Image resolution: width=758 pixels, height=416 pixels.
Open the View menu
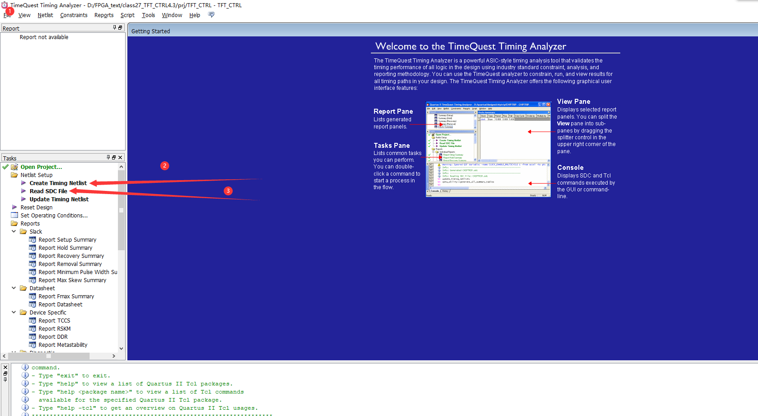coord(24,15)
